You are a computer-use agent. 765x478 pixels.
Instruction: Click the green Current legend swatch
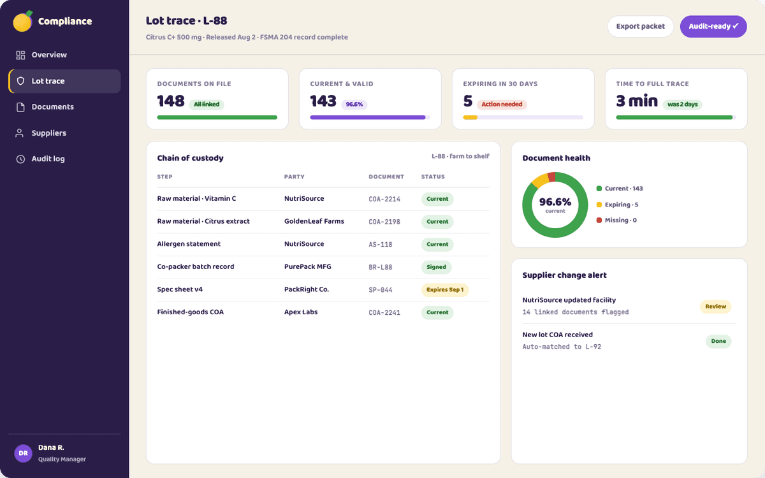pyautogui.click(x=599, y=189)
